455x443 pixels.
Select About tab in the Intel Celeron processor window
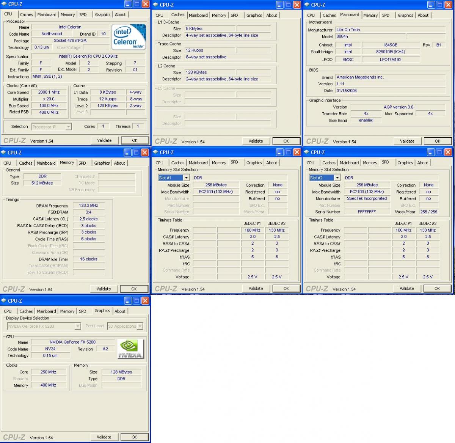click(x=121, y=14)
